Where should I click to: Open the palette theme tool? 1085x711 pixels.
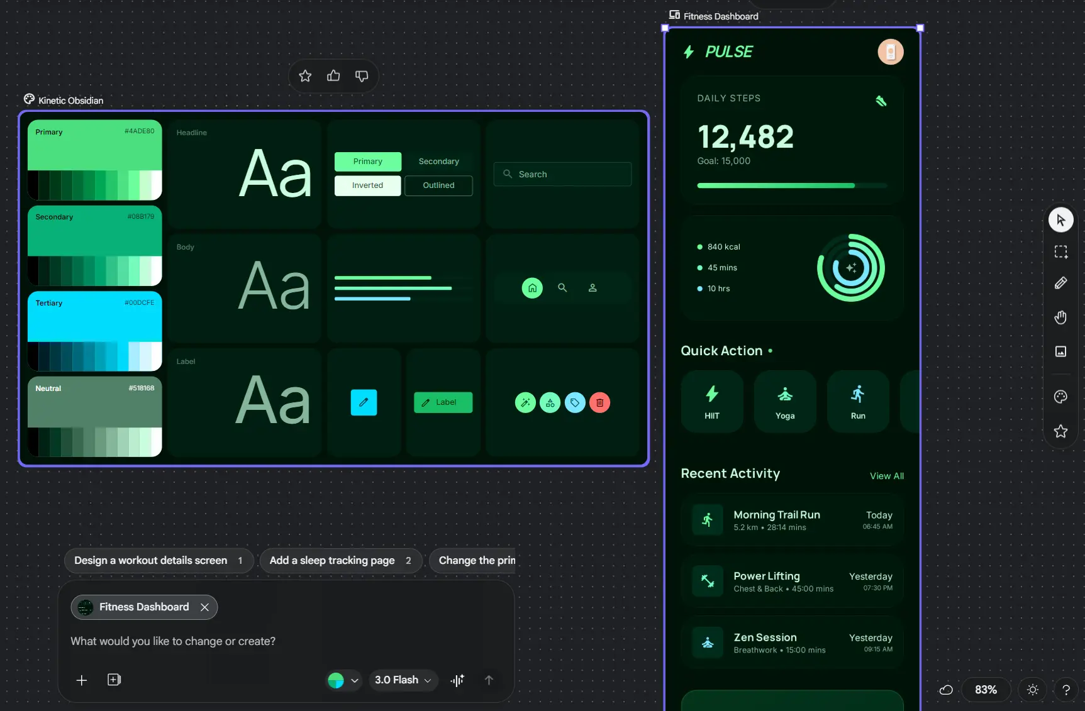[x=1060, y=397]
